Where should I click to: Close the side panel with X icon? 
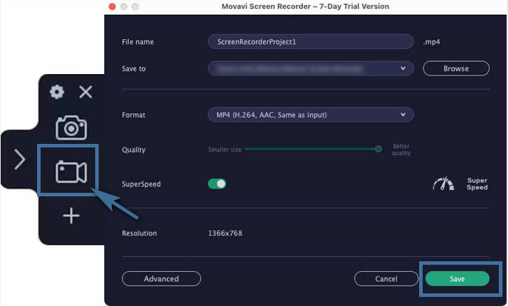(x=85, y=92)
